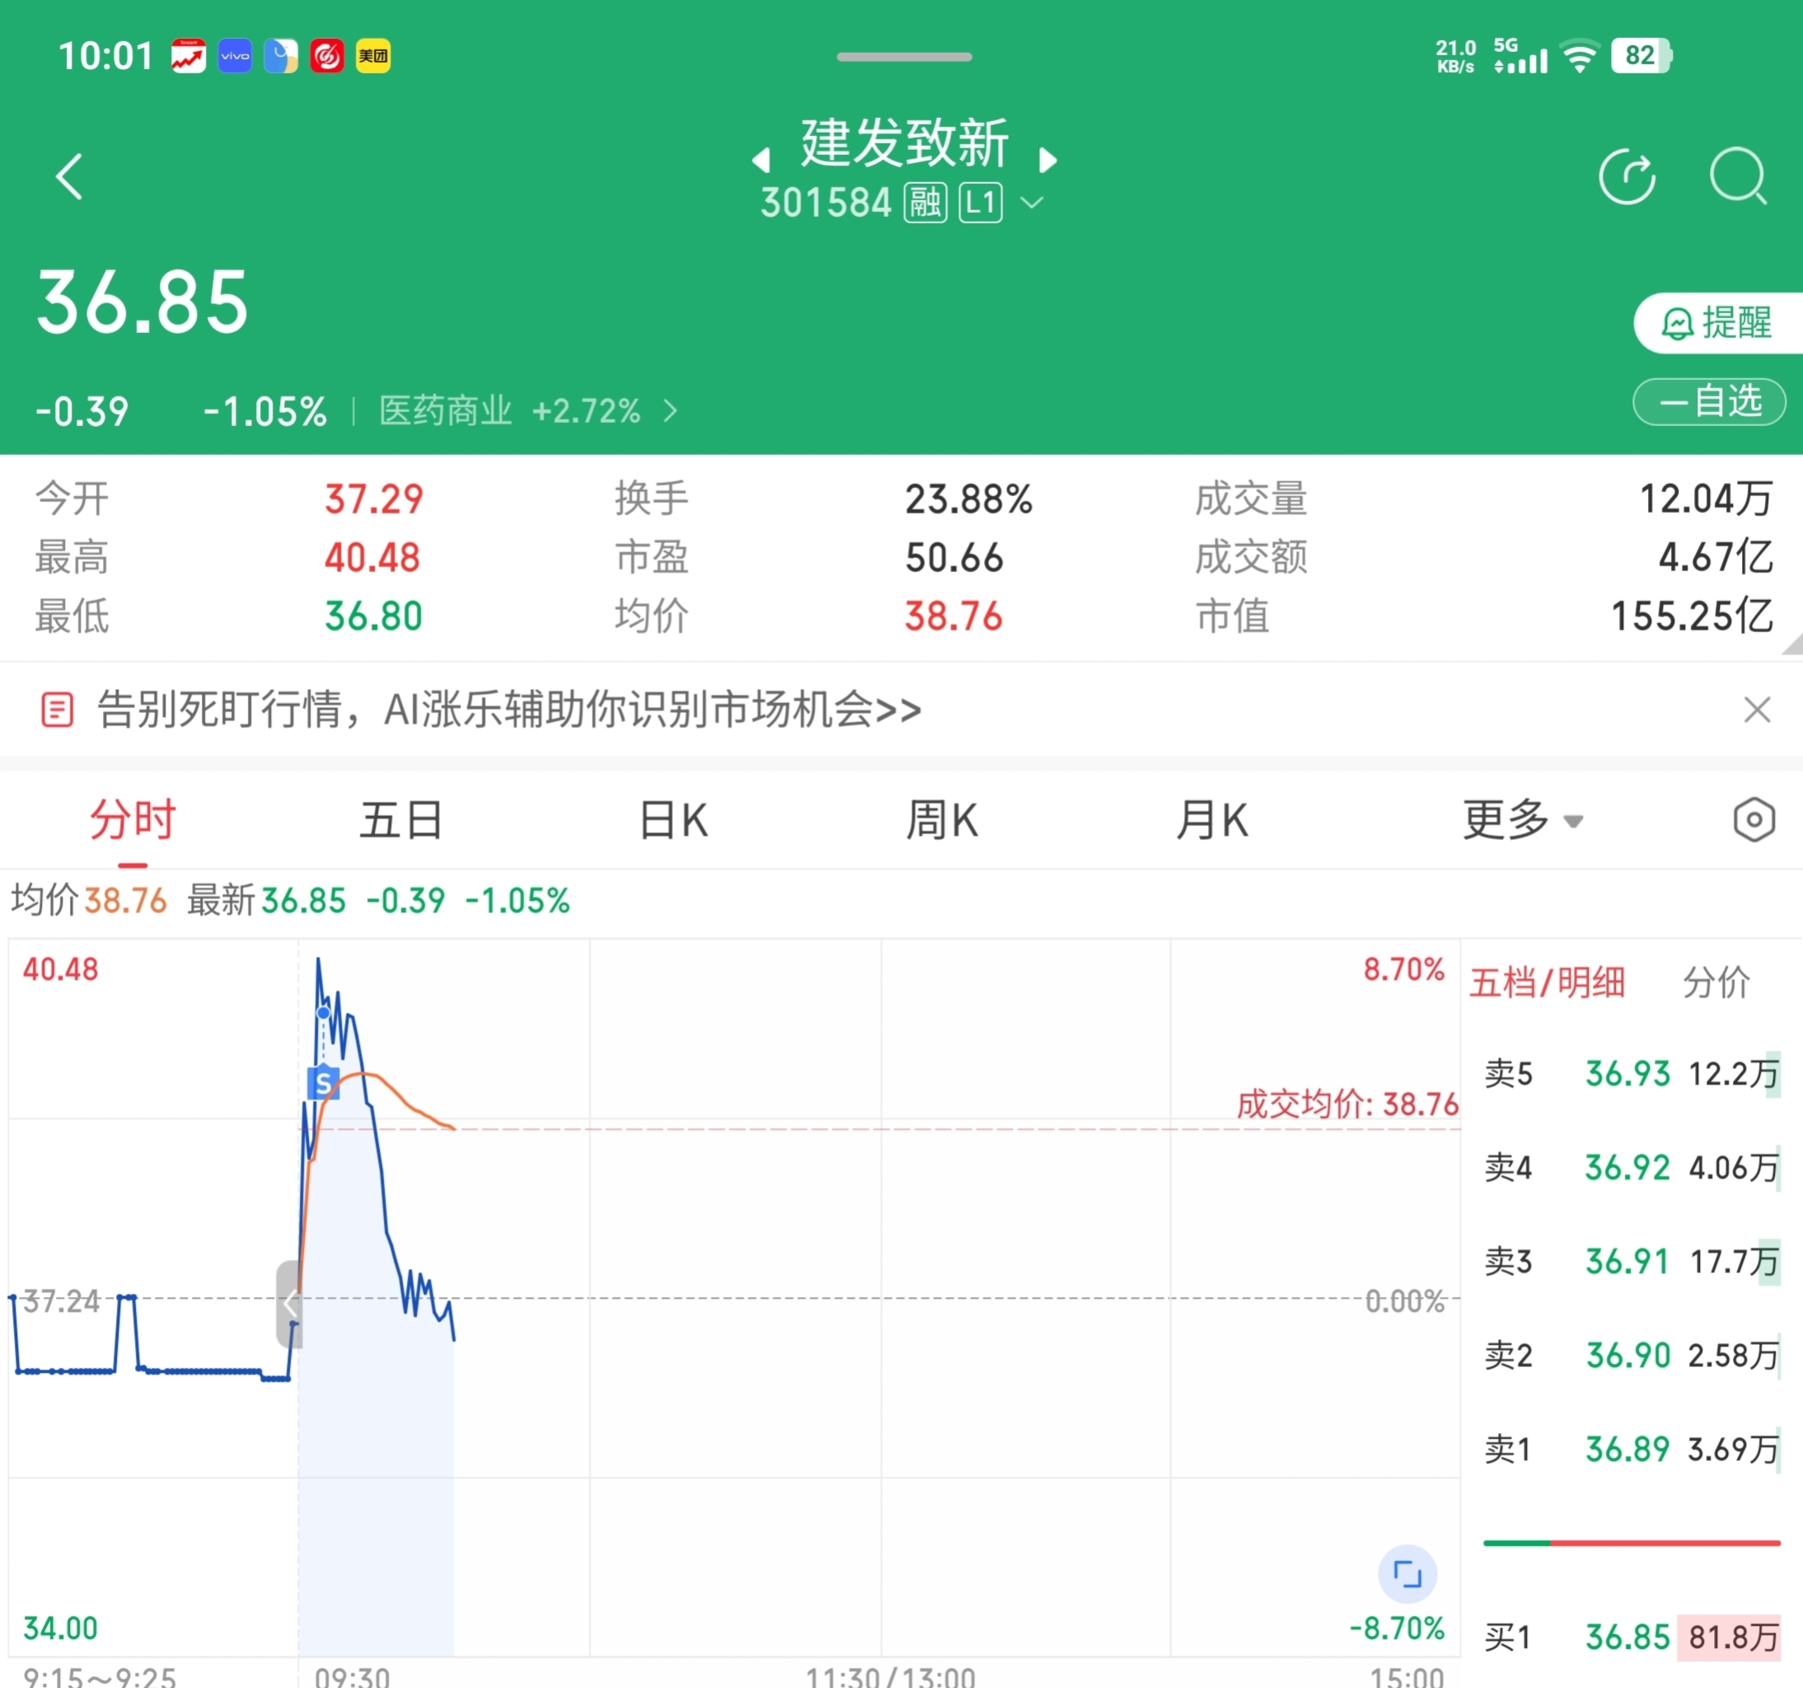Remove stock from 自选 watchlist
The image size is (1803, 1688).
1709,402
